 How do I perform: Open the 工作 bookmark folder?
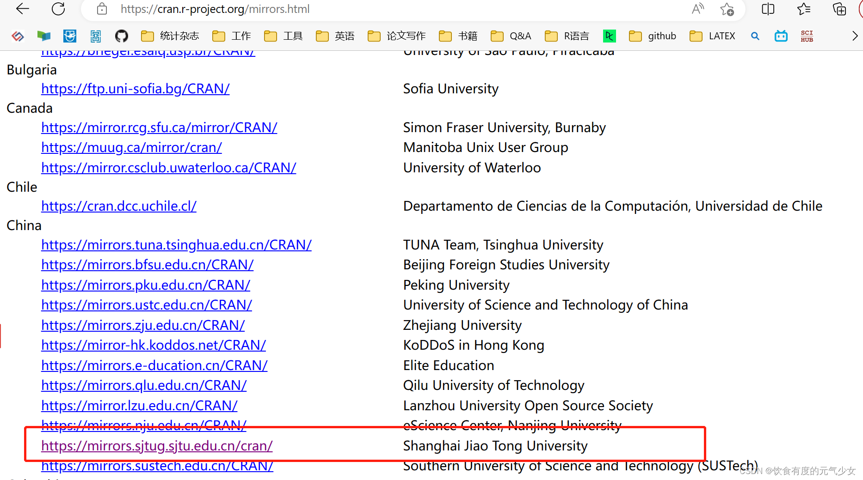pos(232,36)
